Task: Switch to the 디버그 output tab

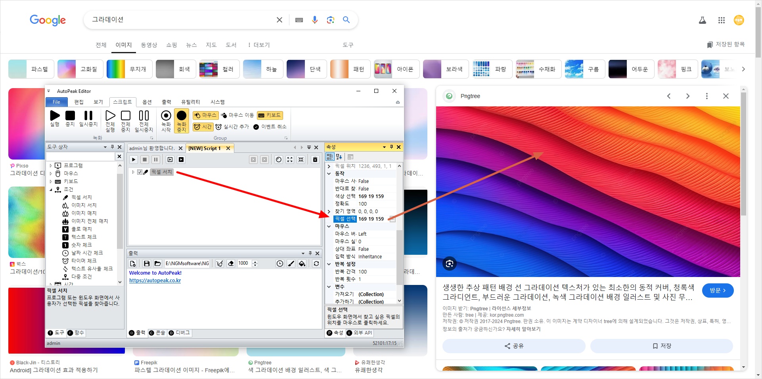Action: [x=179, y=333]
